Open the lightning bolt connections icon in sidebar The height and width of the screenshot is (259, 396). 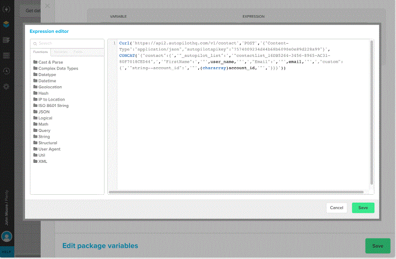[6, 9]
